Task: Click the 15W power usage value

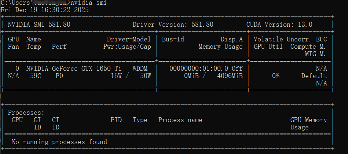Action: [118, 76]
